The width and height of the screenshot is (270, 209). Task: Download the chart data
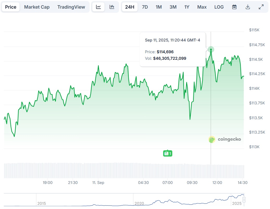248,7
